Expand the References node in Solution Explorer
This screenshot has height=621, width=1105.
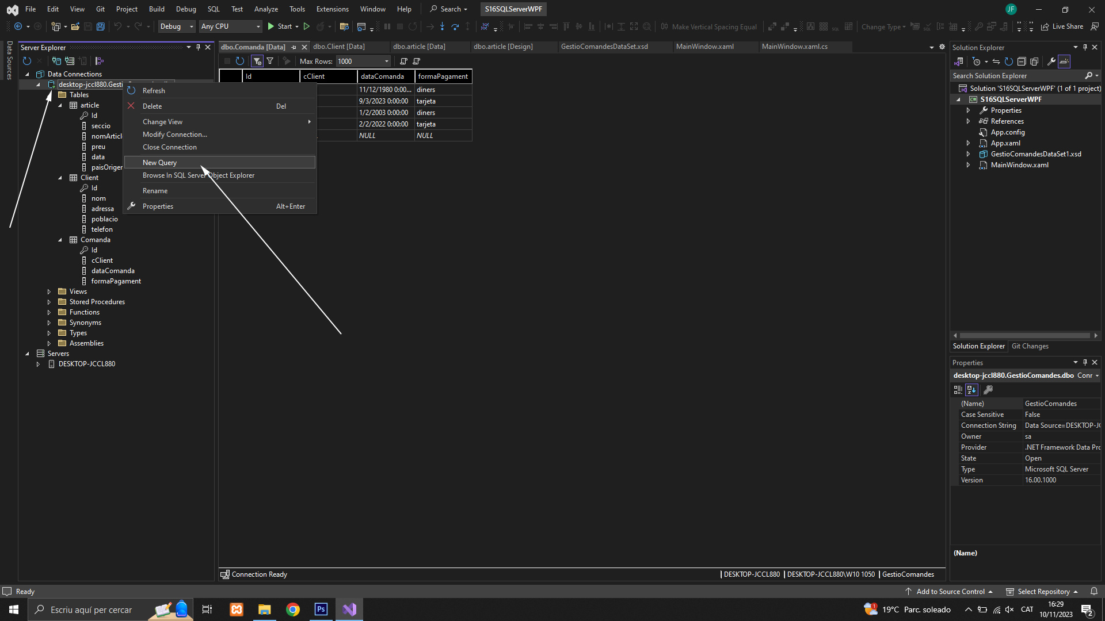click(968, 121)
